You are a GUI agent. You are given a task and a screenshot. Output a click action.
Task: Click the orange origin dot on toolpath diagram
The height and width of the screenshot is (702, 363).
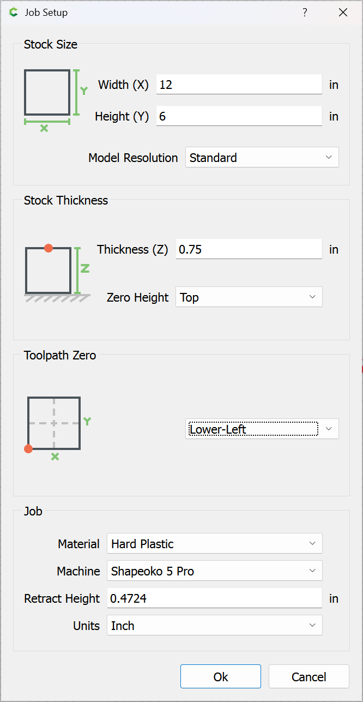point(28,449)
